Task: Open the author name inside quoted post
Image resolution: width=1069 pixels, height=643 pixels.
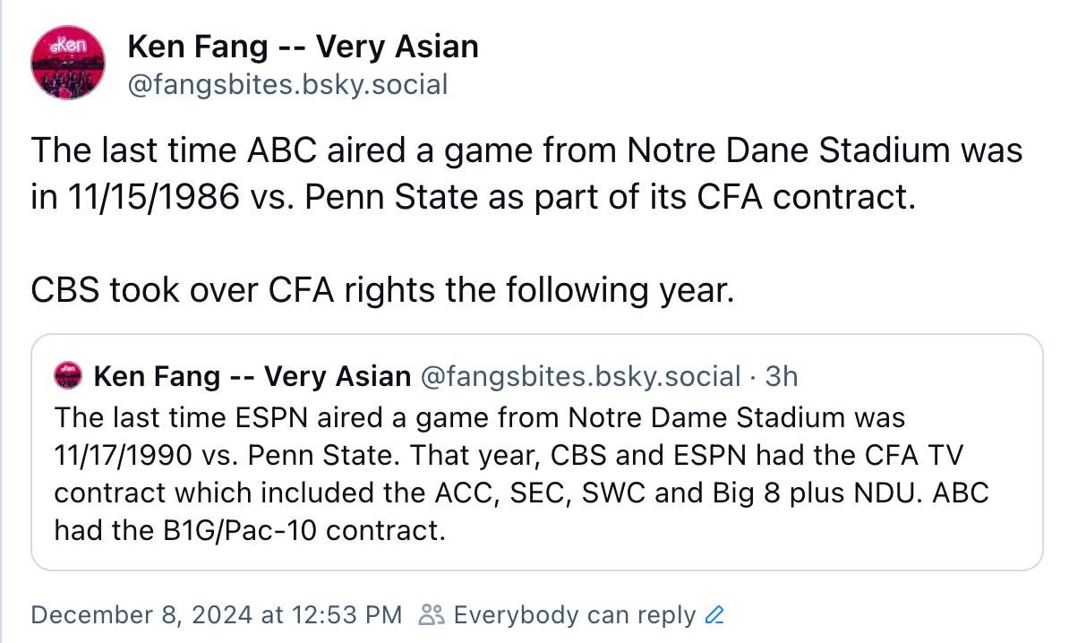Action: pyautogui.click(x=252, y=376)
